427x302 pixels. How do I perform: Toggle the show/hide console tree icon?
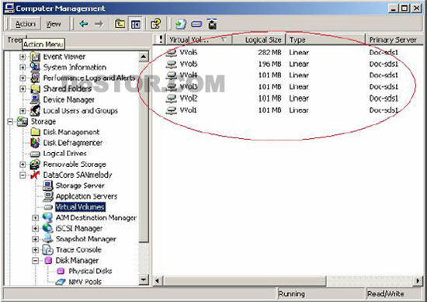pos(135,24)
